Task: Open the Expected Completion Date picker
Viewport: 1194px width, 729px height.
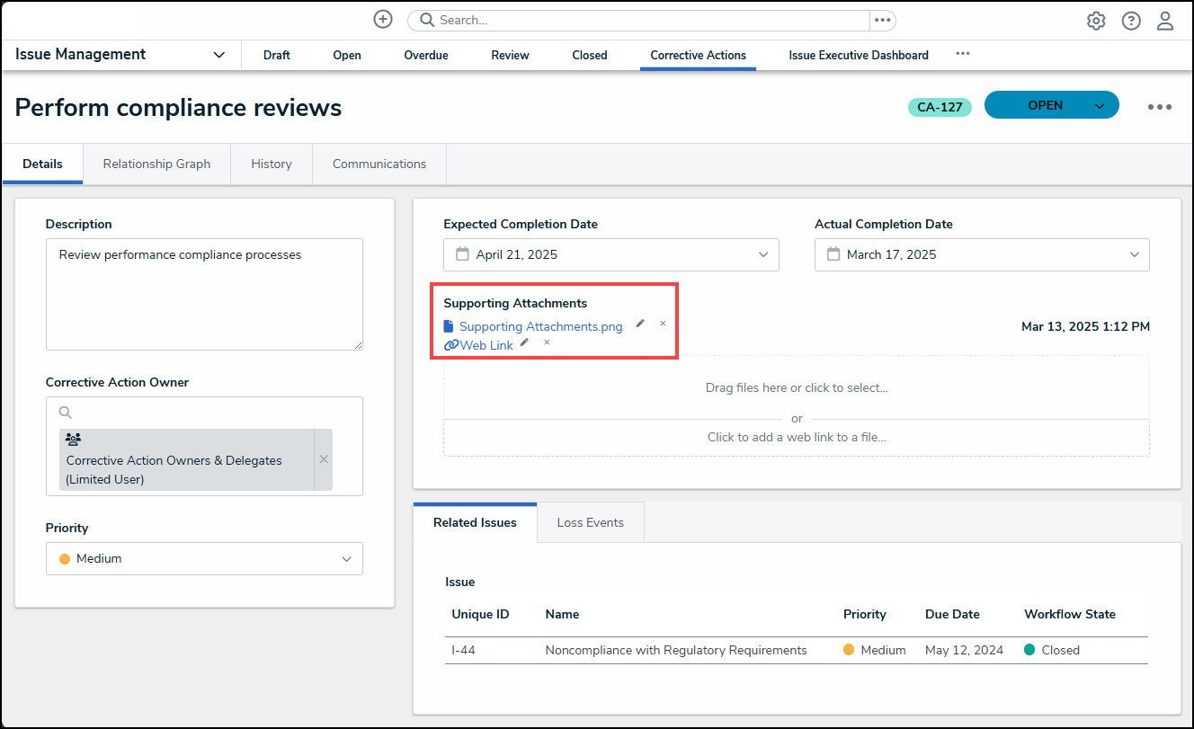Action: 610,255
